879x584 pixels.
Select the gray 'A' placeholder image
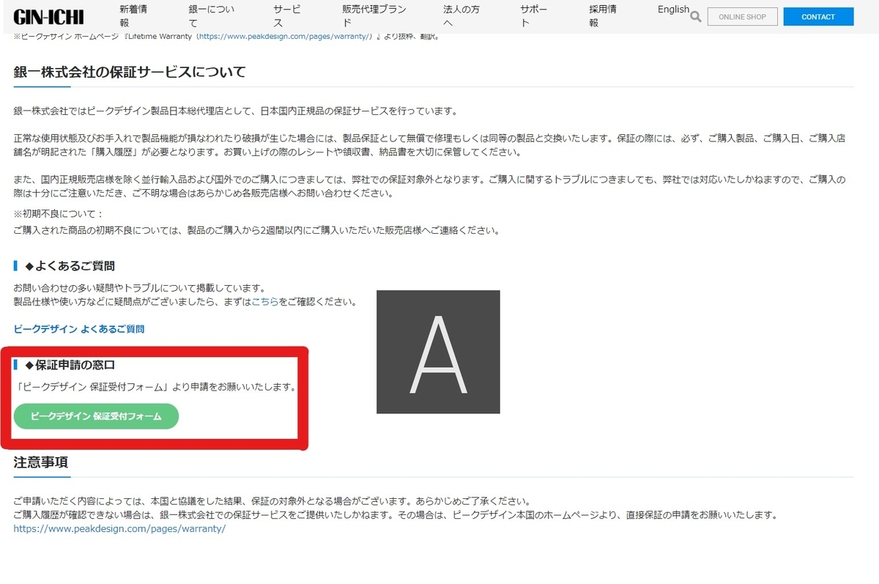437,351
